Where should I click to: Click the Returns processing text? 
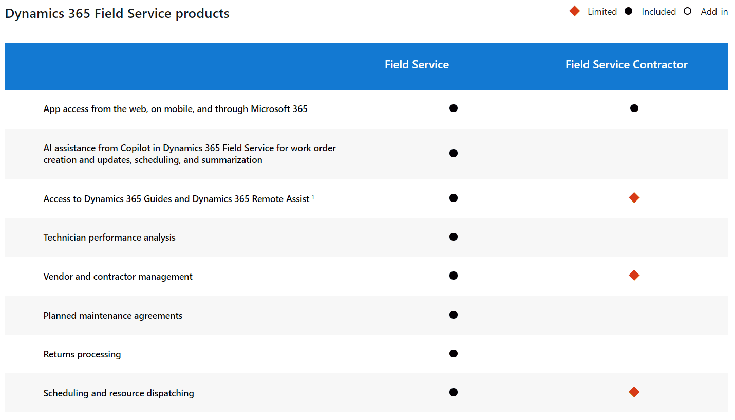tap(82, 354)
